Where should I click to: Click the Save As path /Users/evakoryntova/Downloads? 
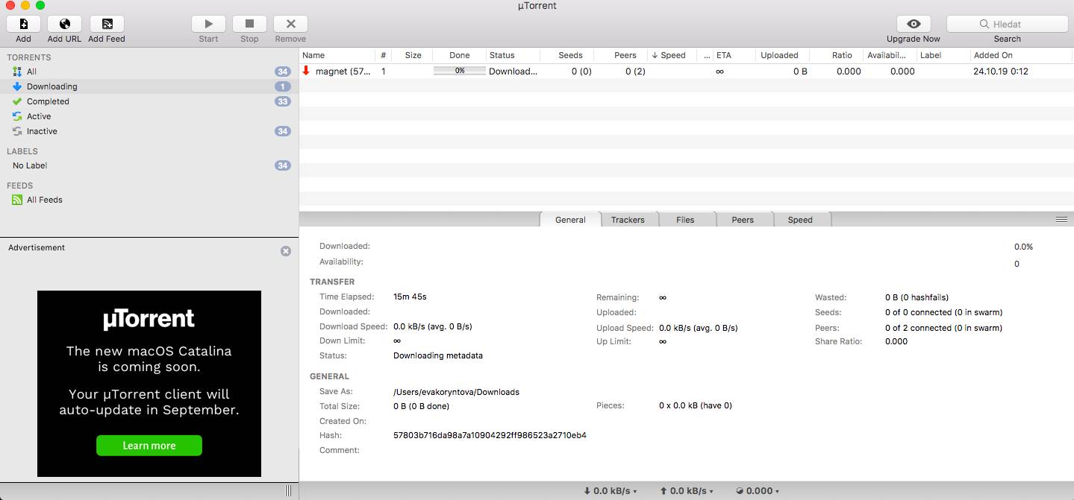point(456,392)
